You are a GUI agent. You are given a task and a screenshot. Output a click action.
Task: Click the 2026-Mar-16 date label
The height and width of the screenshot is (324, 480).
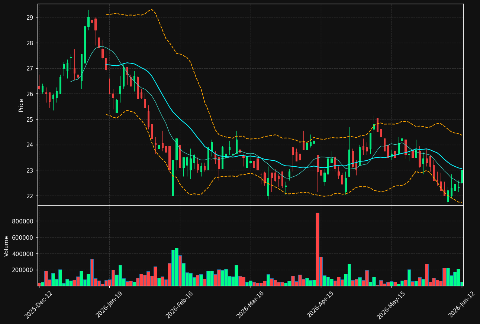point(250,305)
